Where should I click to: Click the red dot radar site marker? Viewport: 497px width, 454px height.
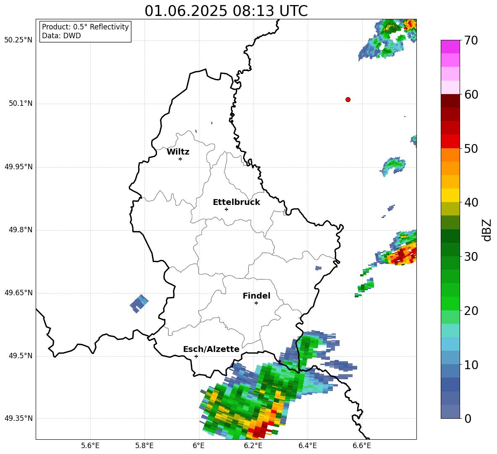point(348,100)
